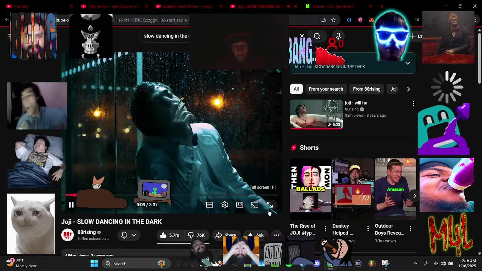This screenshot has height=271, width=482.
Task: Open 88rising channel name under video title
Action: coord(87,232)
